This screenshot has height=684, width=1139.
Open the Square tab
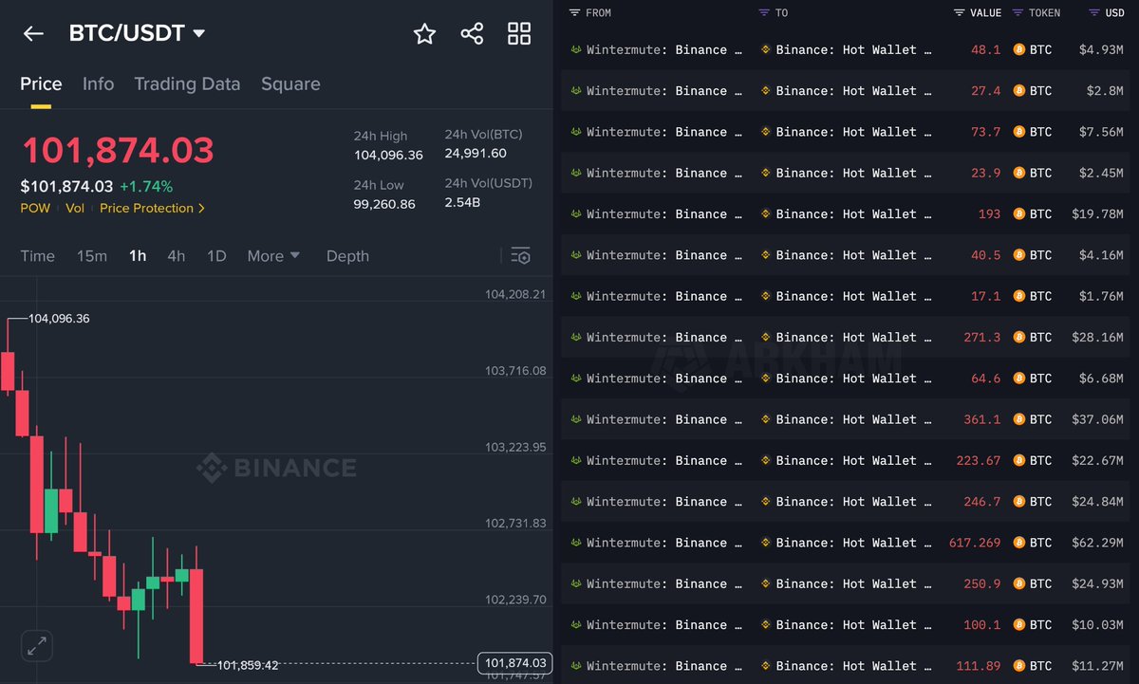290,83
